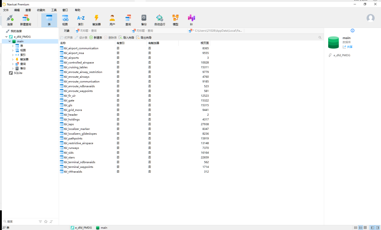Select the tbl_runways table row

coord(134,148)
